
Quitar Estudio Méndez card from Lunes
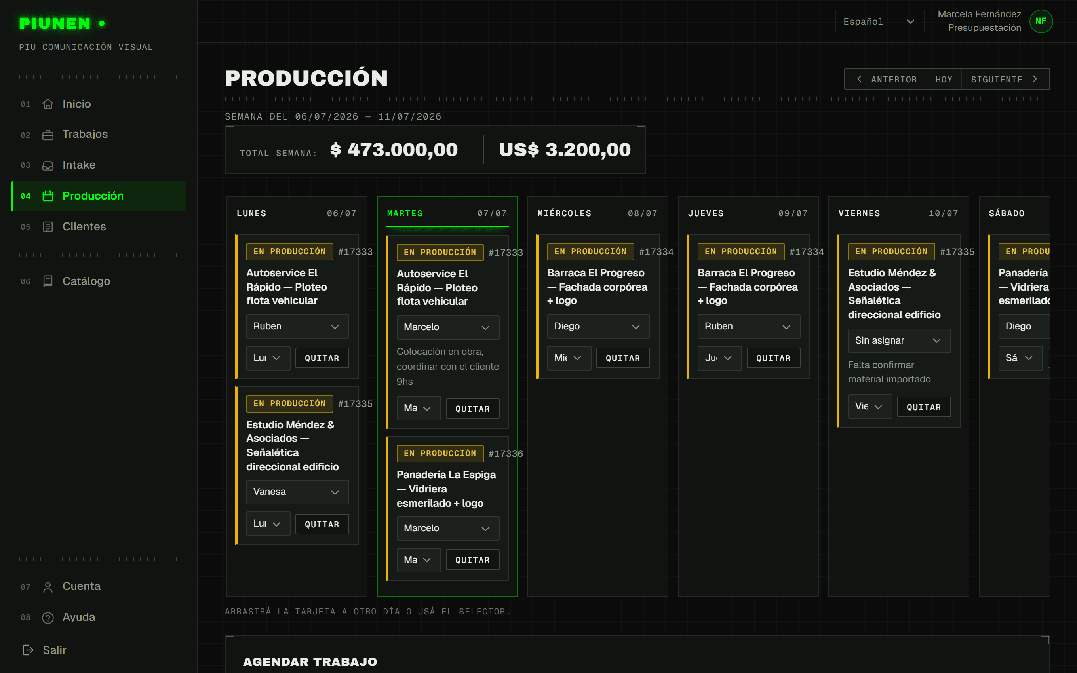(322, 524)
